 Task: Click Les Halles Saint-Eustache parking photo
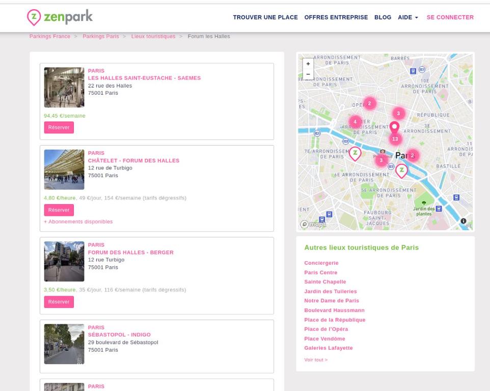click(x=64, y=88)
